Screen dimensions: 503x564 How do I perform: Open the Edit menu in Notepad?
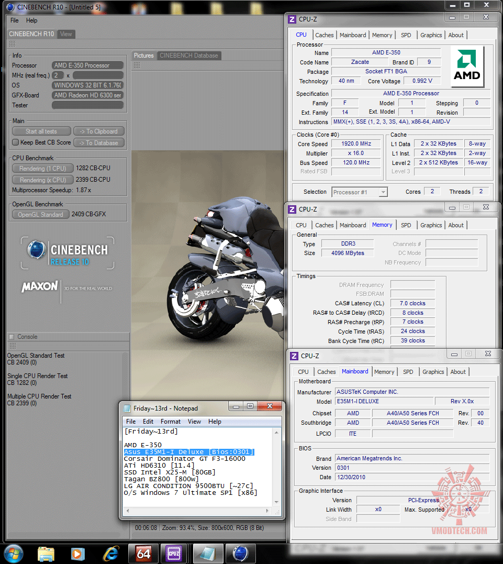pos(148,422)
